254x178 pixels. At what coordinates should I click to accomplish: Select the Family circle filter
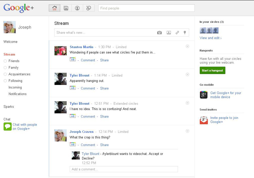pos(13,67)
